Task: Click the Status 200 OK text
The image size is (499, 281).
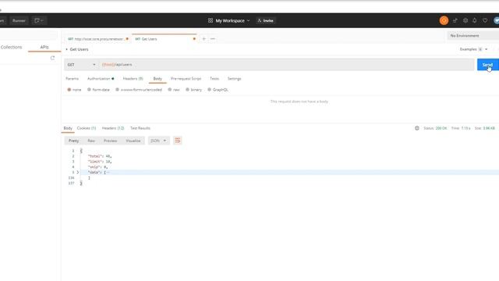Action: pyautogui.click(x=435, y=128)
